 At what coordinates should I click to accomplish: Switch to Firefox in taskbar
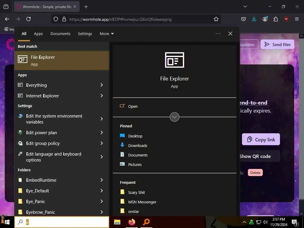[x=132, y=222]
